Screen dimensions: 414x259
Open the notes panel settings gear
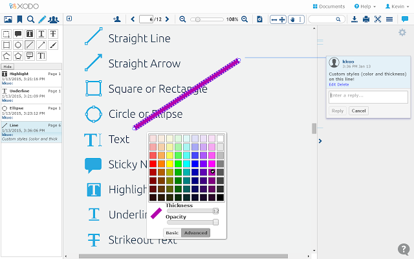pyautogui.click(x=402, y=32)
